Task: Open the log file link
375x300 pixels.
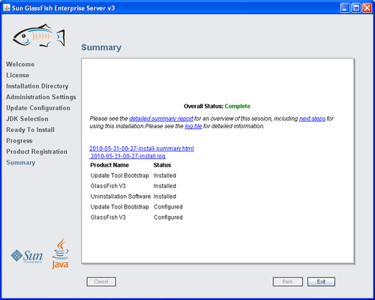Action: coord(193,126)
